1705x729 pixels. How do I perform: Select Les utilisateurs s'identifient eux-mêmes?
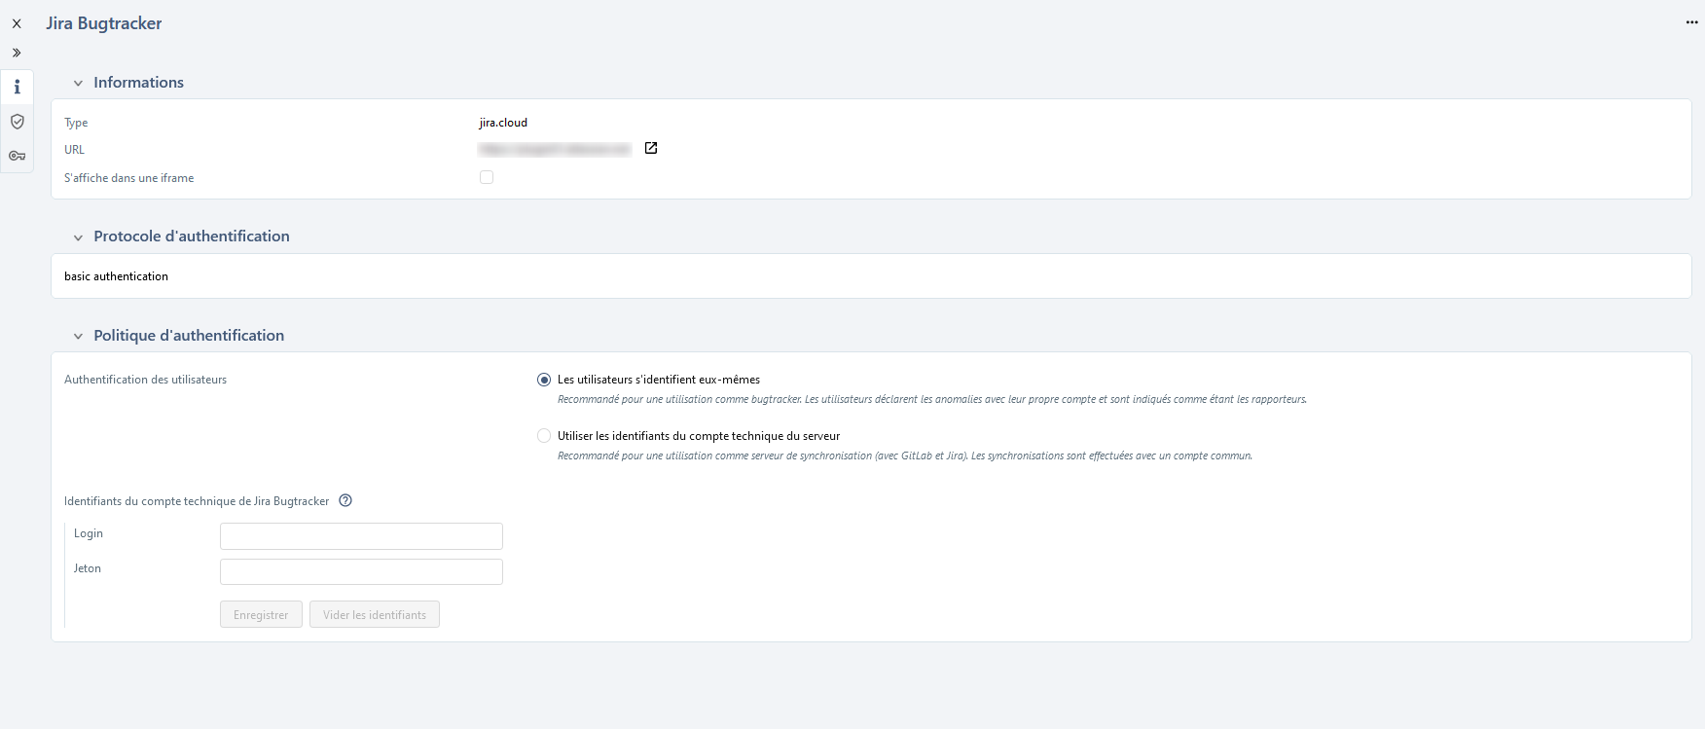(544, 380)
